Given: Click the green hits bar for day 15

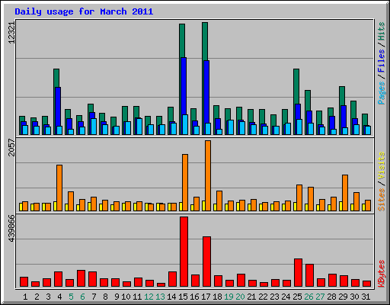Looking at the screenshot, I should pyautogui.click(x=182, y=40).
